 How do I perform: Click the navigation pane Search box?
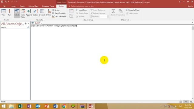click(14, 28)
